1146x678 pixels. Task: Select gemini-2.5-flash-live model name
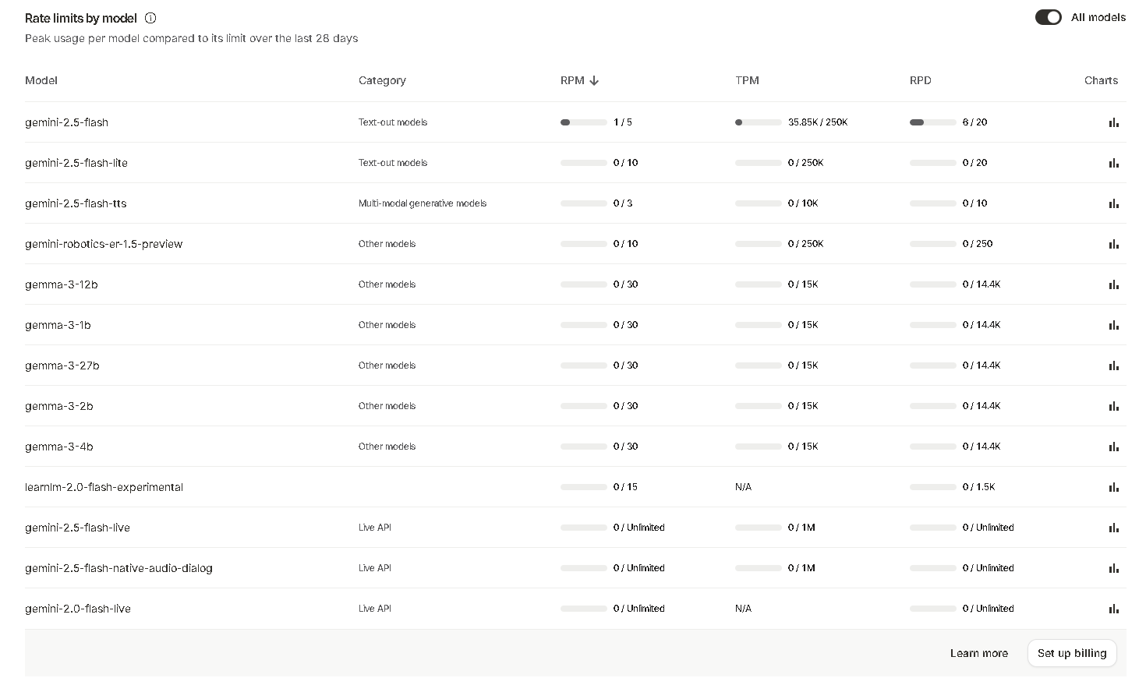pos(77,528)
